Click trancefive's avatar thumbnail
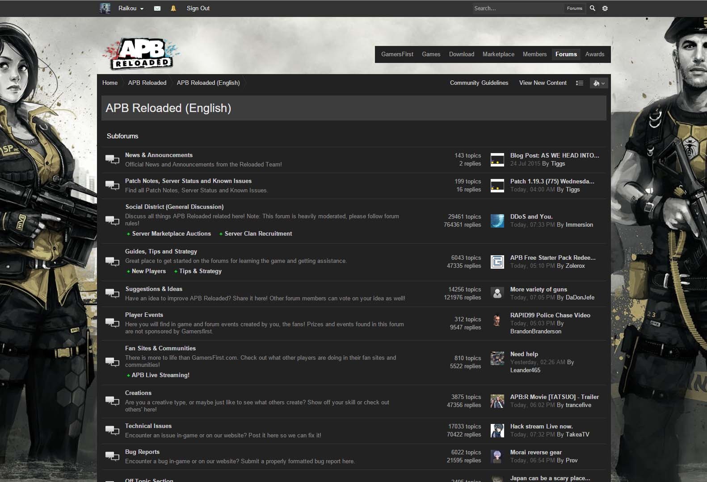 497,401
